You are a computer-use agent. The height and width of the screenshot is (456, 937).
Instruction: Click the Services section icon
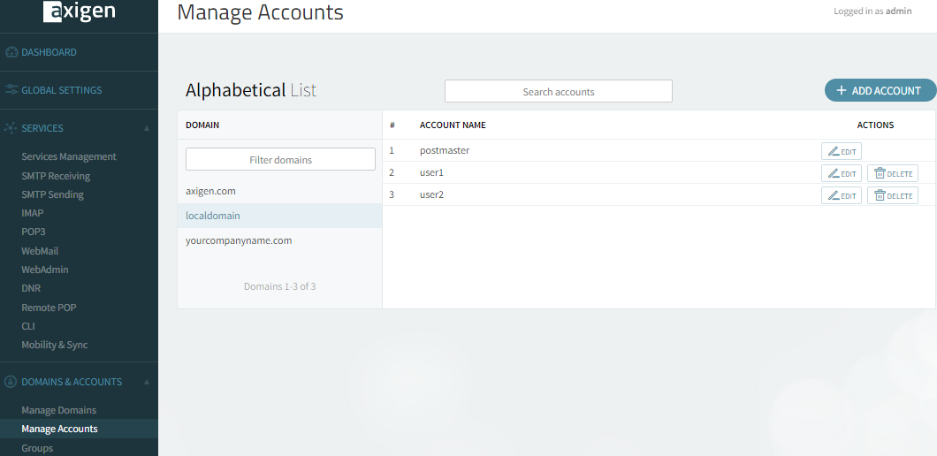tap(11, 128)
